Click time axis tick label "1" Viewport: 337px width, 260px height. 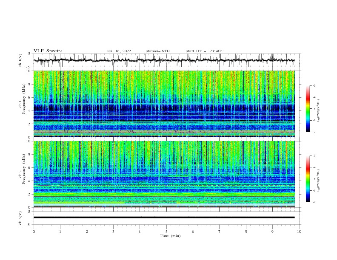click(x=60, y=232)
